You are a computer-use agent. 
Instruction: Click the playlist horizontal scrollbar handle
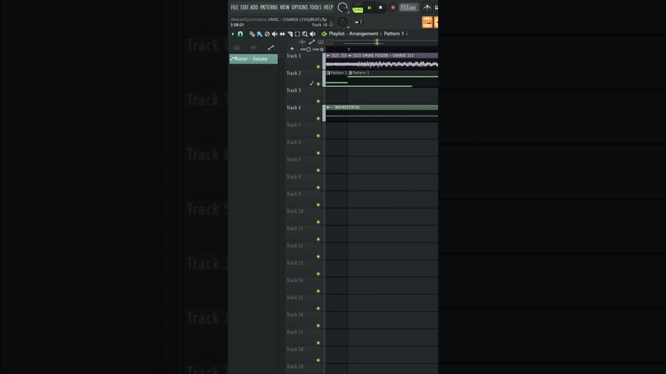tap(377, 42)
